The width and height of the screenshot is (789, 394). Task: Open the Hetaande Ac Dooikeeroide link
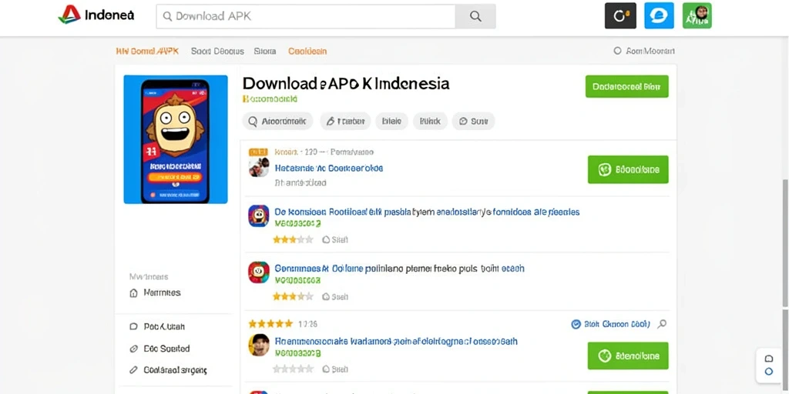(329, 168)
